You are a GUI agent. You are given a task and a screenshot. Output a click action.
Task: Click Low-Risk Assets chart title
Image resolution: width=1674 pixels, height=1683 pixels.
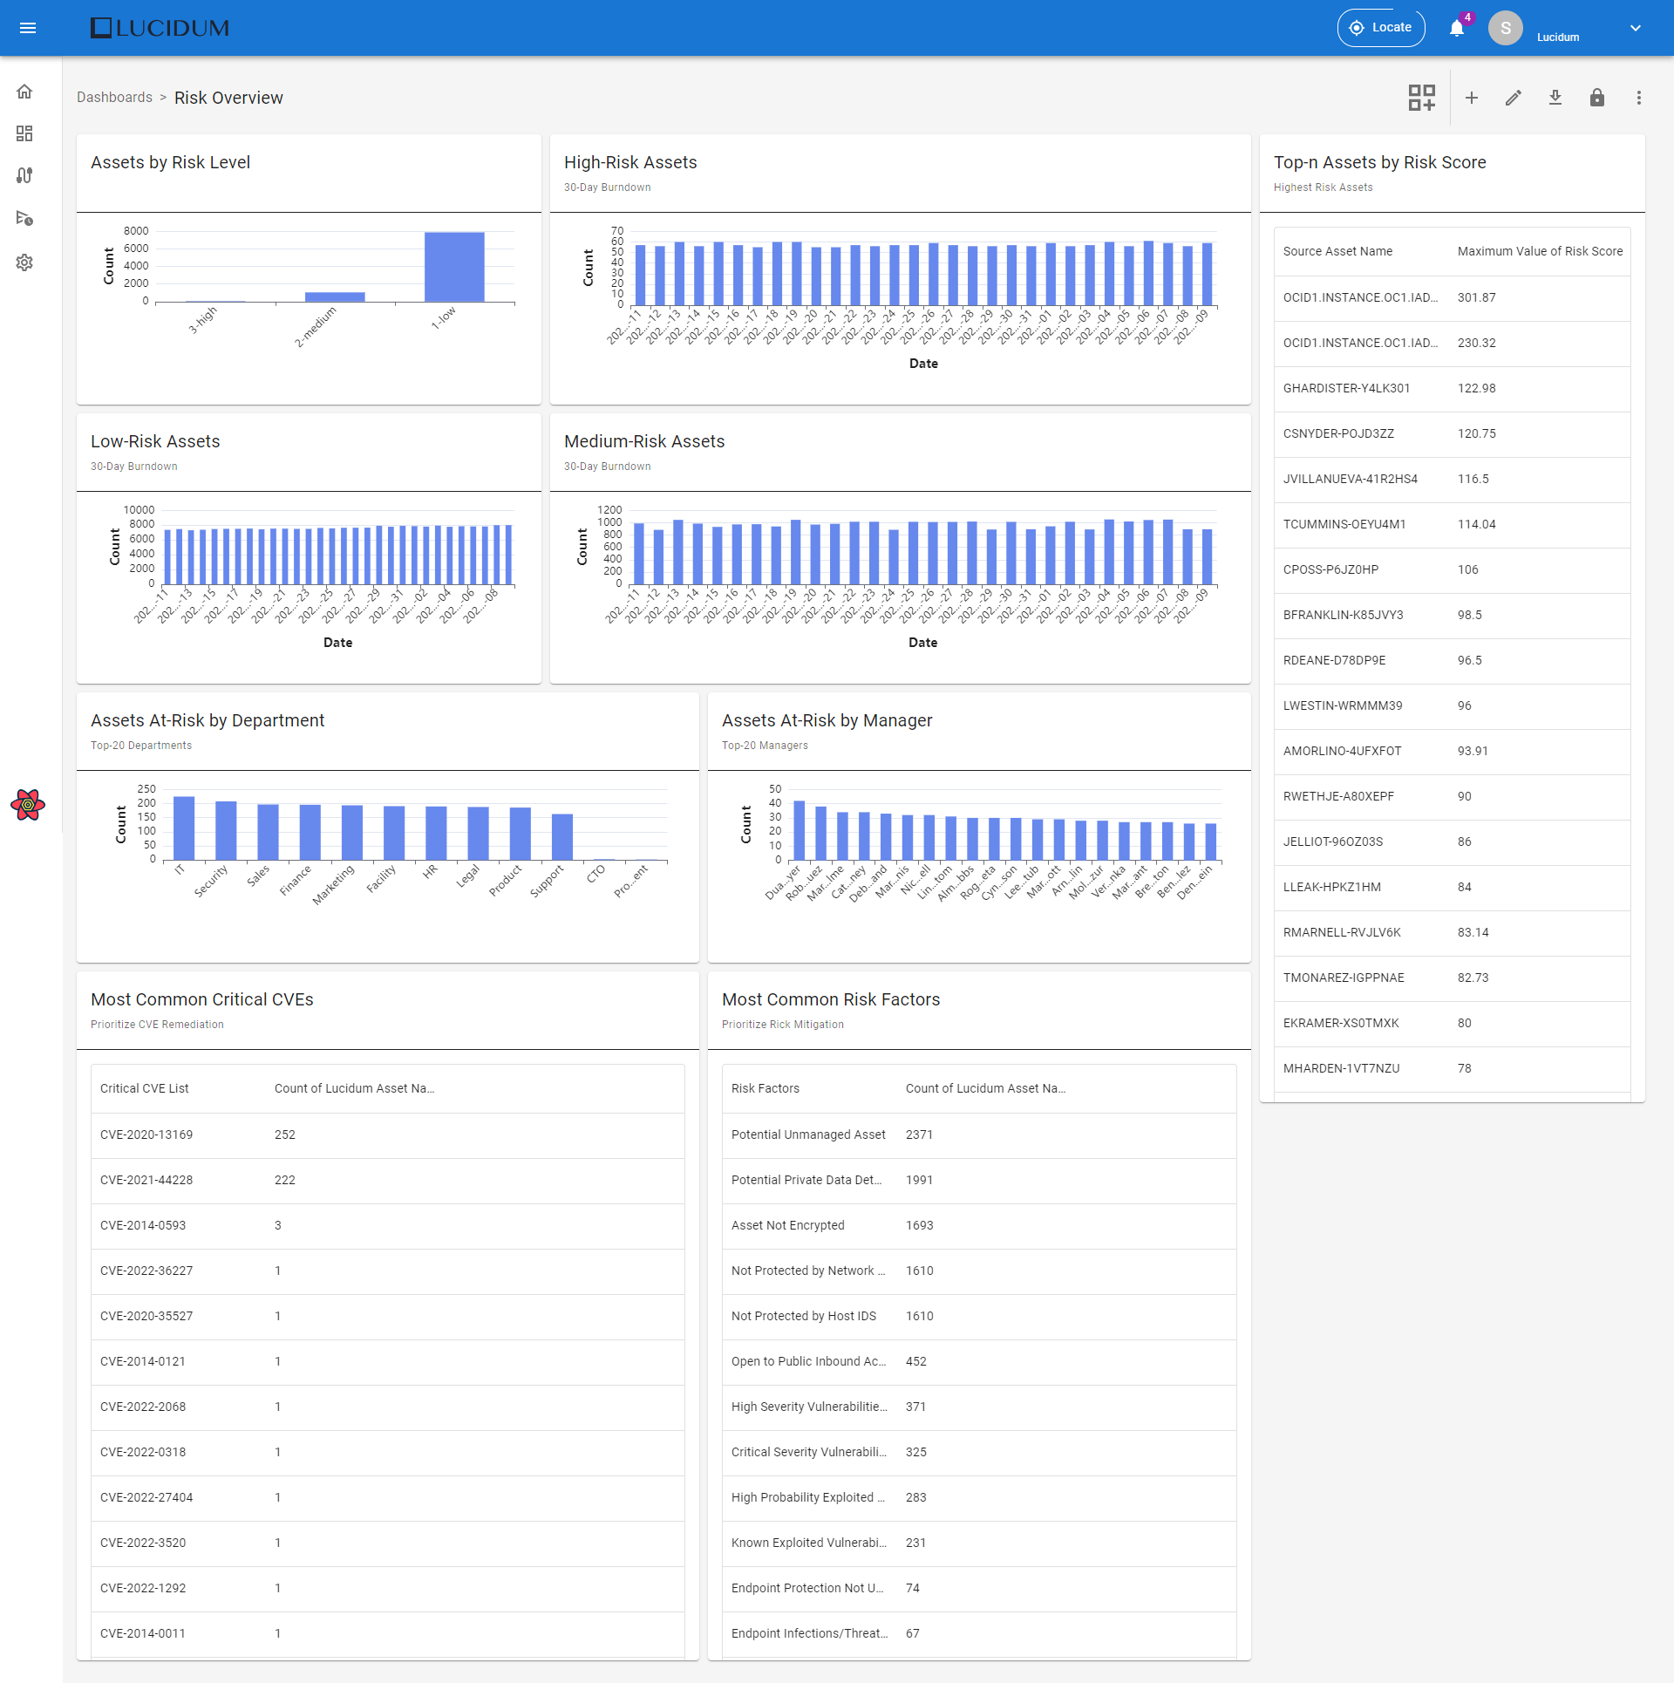click(x=155, y=441)
